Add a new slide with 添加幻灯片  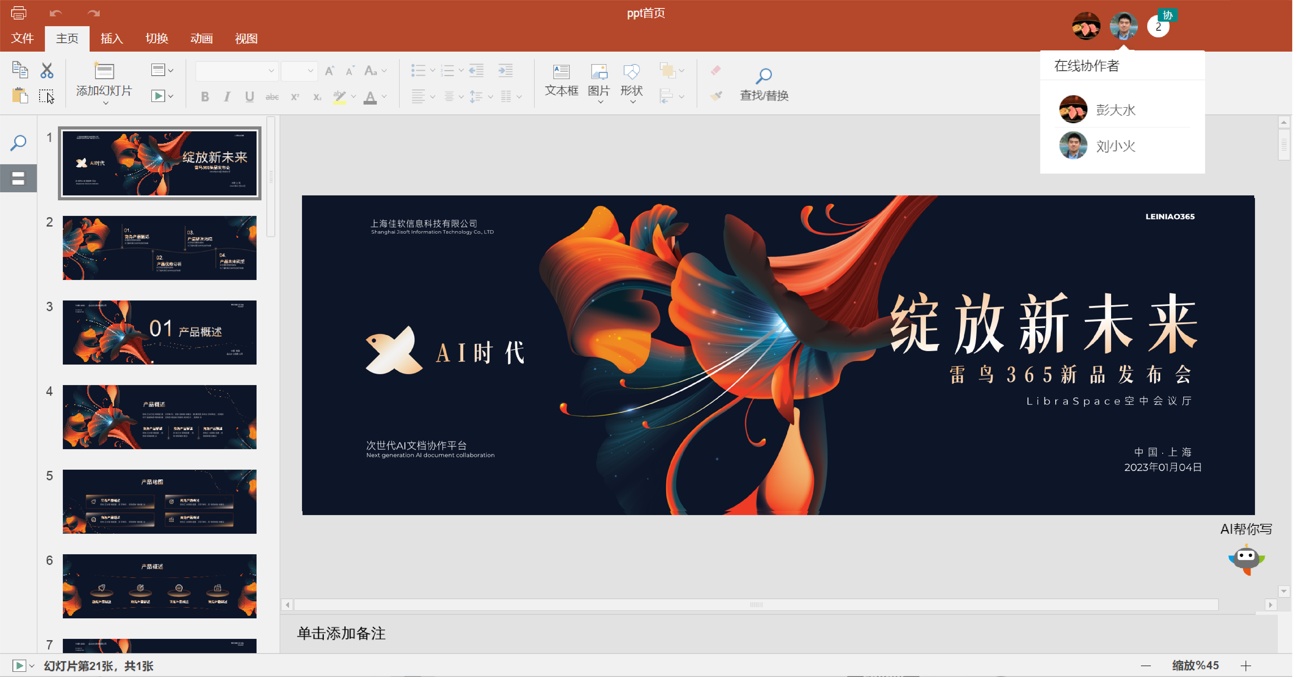pos(105,83)
